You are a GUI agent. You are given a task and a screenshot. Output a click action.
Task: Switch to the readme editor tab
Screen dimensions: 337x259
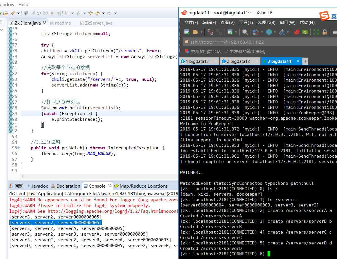tap(61, 23)
